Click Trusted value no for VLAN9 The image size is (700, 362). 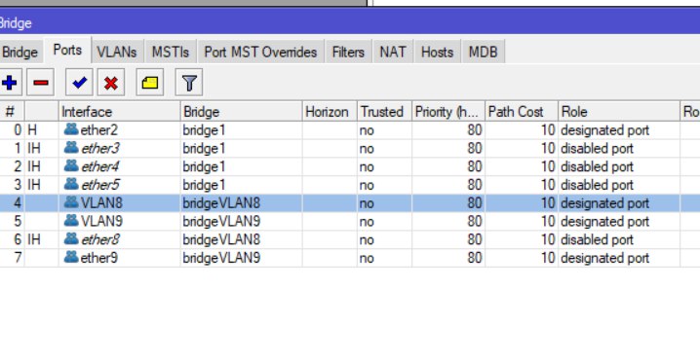coord(367,222)
